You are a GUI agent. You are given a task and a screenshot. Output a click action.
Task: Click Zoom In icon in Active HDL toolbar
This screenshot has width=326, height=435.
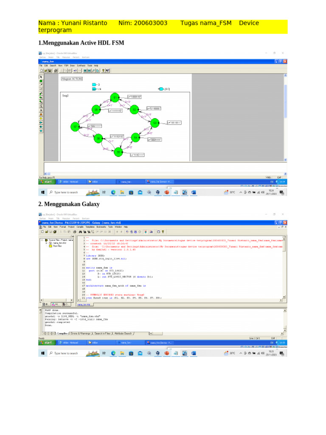85,71
